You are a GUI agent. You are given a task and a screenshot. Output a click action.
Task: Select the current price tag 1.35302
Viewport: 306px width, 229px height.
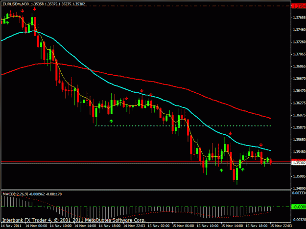[x=299, y=163]
